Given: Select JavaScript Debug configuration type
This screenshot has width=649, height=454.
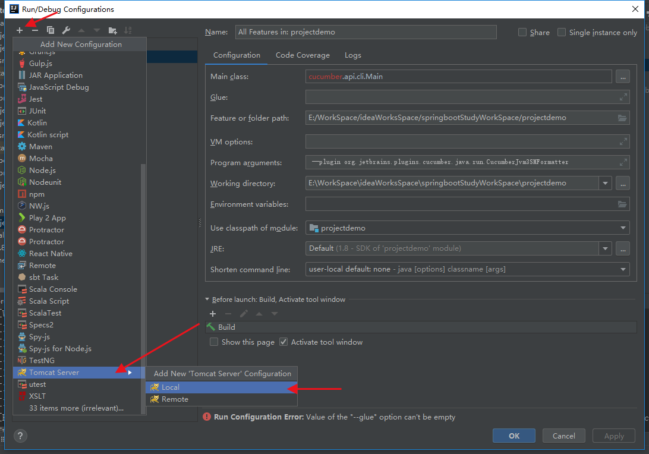Looking at the screenshot, I should click(x=77, y=87).
